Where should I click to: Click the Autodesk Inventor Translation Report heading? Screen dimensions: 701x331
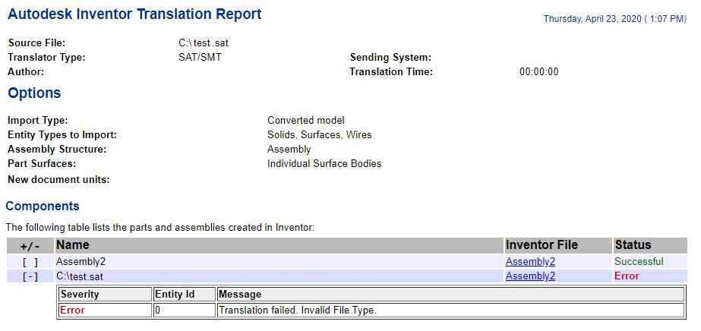click(x=134, y=14)
